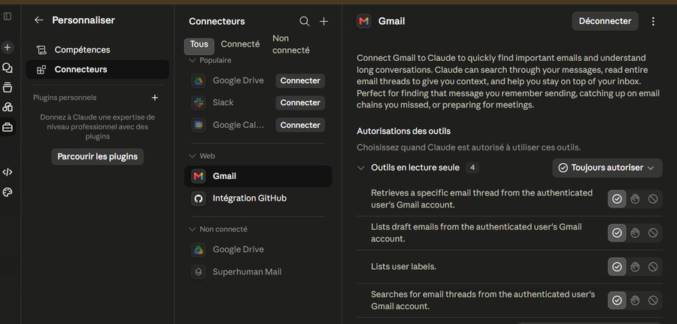Connect Slack with its Connecter button

click(x=300, y=103)
